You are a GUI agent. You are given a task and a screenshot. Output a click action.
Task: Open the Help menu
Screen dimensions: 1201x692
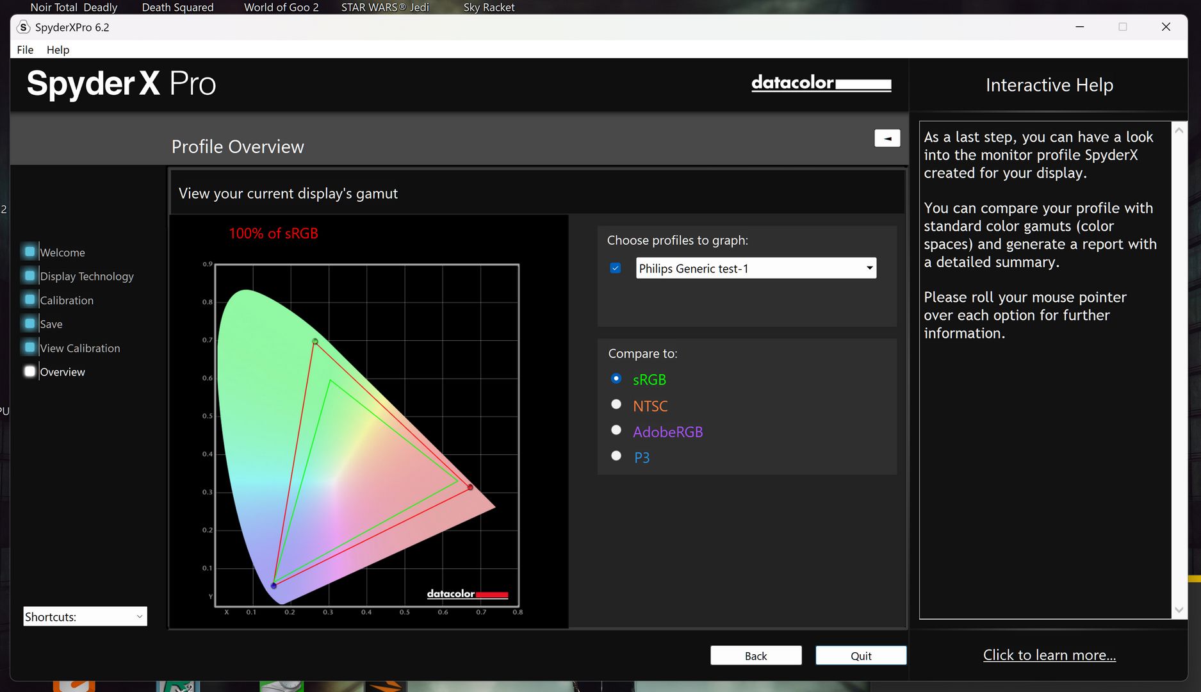[58, 49]
